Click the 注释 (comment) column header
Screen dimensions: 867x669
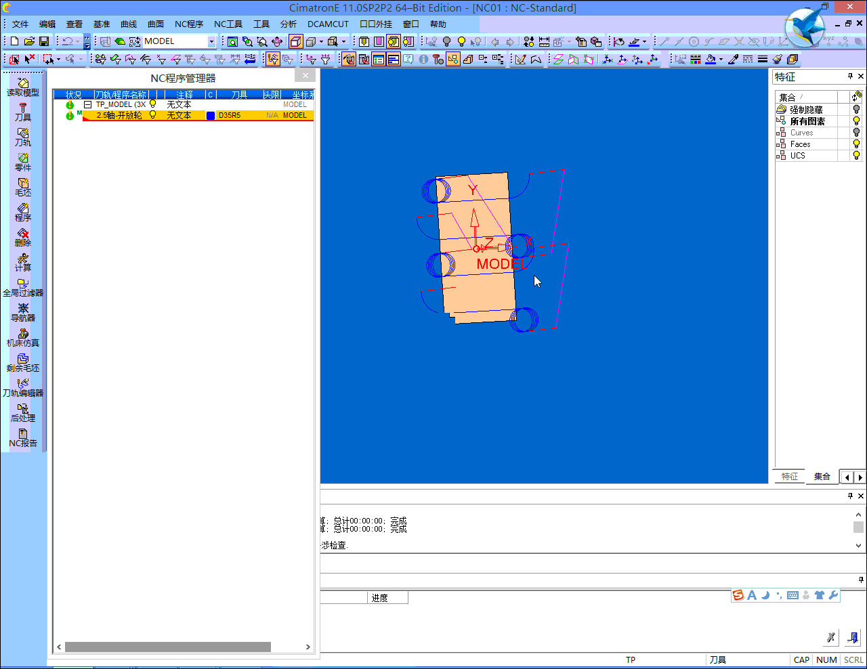tap(184, 95)
